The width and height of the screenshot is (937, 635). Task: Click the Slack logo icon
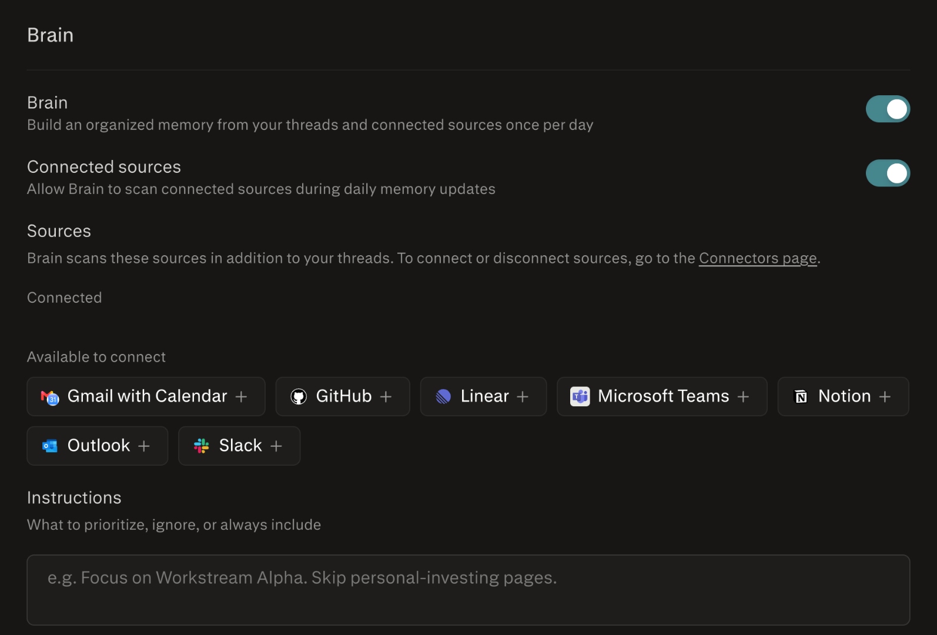(x=202, y=446)
